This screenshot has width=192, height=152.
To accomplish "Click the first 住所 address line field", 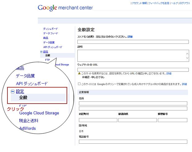I will pyautogui.click(x=133, y=103).
